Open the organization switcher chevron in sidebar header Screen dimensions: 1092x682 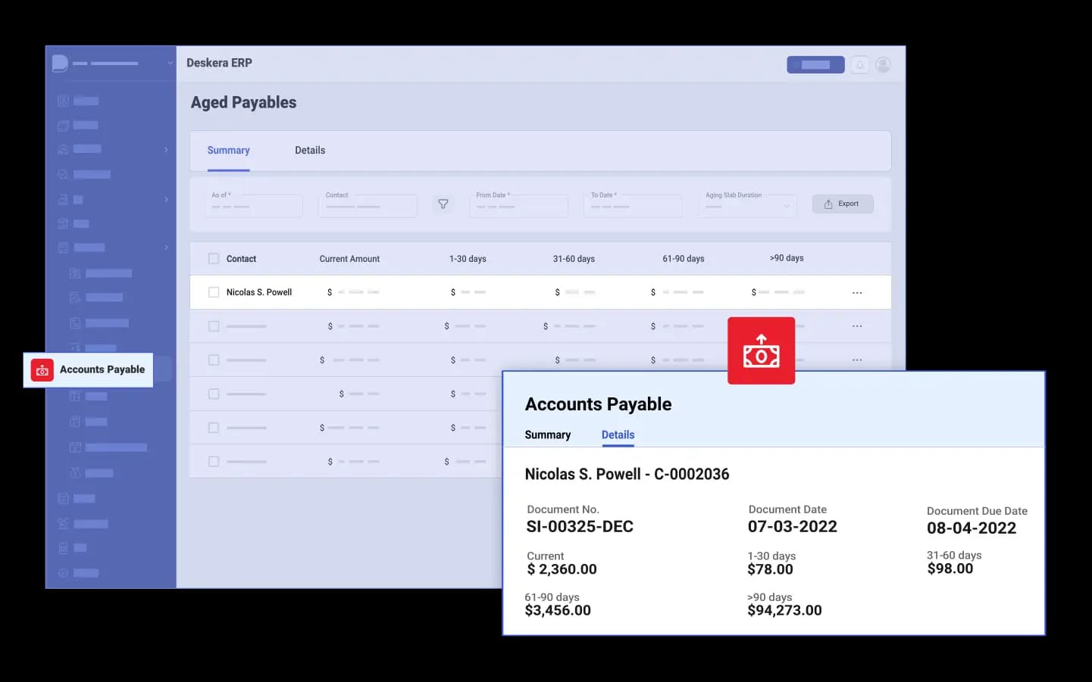(170, 64)
